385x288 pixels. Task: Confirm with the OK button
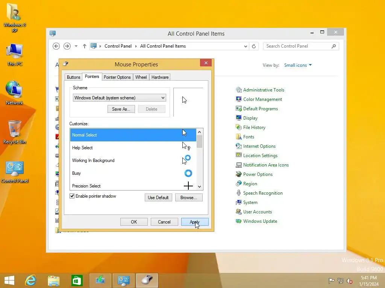click(x=134, y=222)
